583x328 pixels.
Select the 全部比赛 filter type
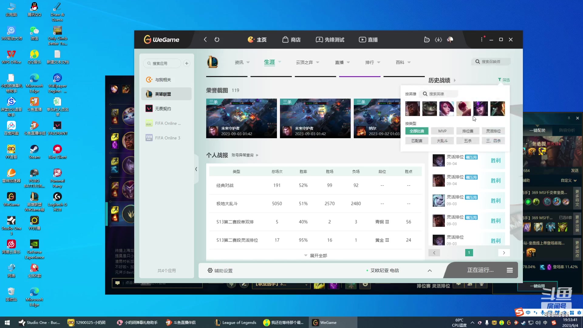[417, 131]
